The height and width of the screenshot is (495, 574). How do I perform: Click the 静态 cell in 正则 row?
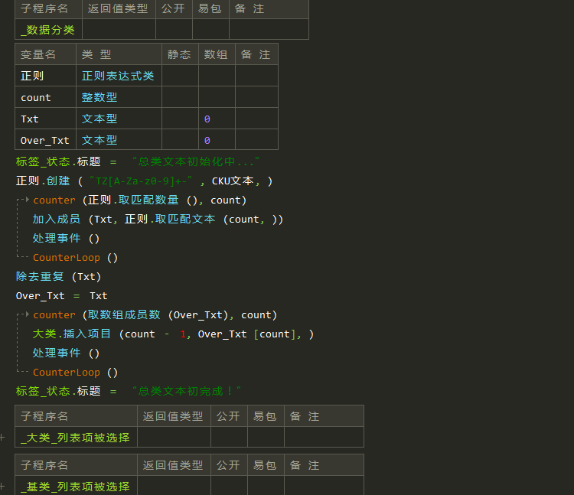coord(180,76)
